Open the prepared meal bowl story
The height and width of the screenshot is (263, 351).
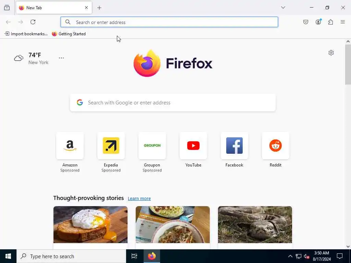(173, 225)
